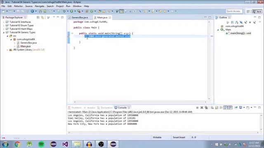Click Terminate square in Console toolbar

[197, 108]
